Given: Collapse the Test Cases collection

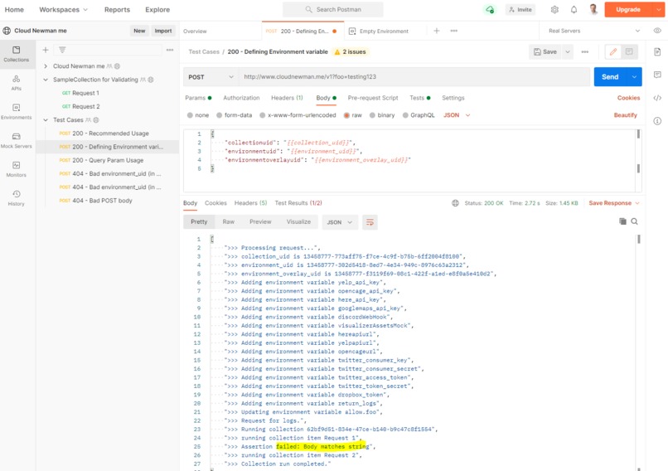Looking at the screenshot, I should click(x=46, y=119).
